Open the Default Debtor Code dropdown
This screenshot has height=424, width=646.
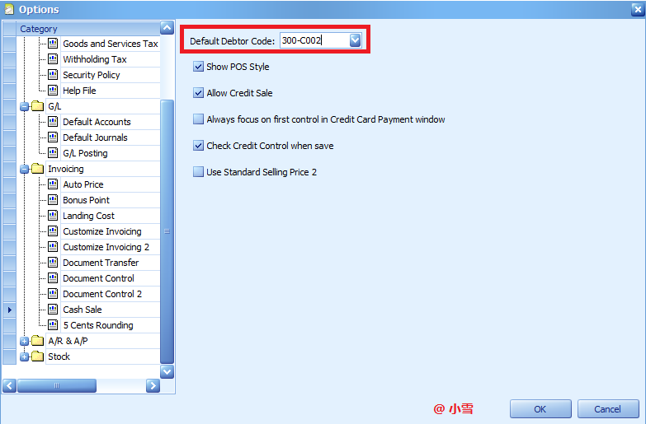coord(355,40)
